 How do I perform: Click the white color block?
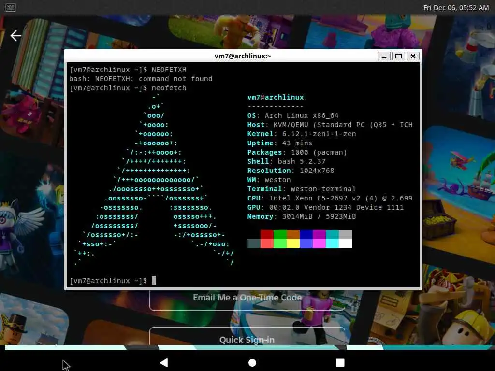(345, 243)
